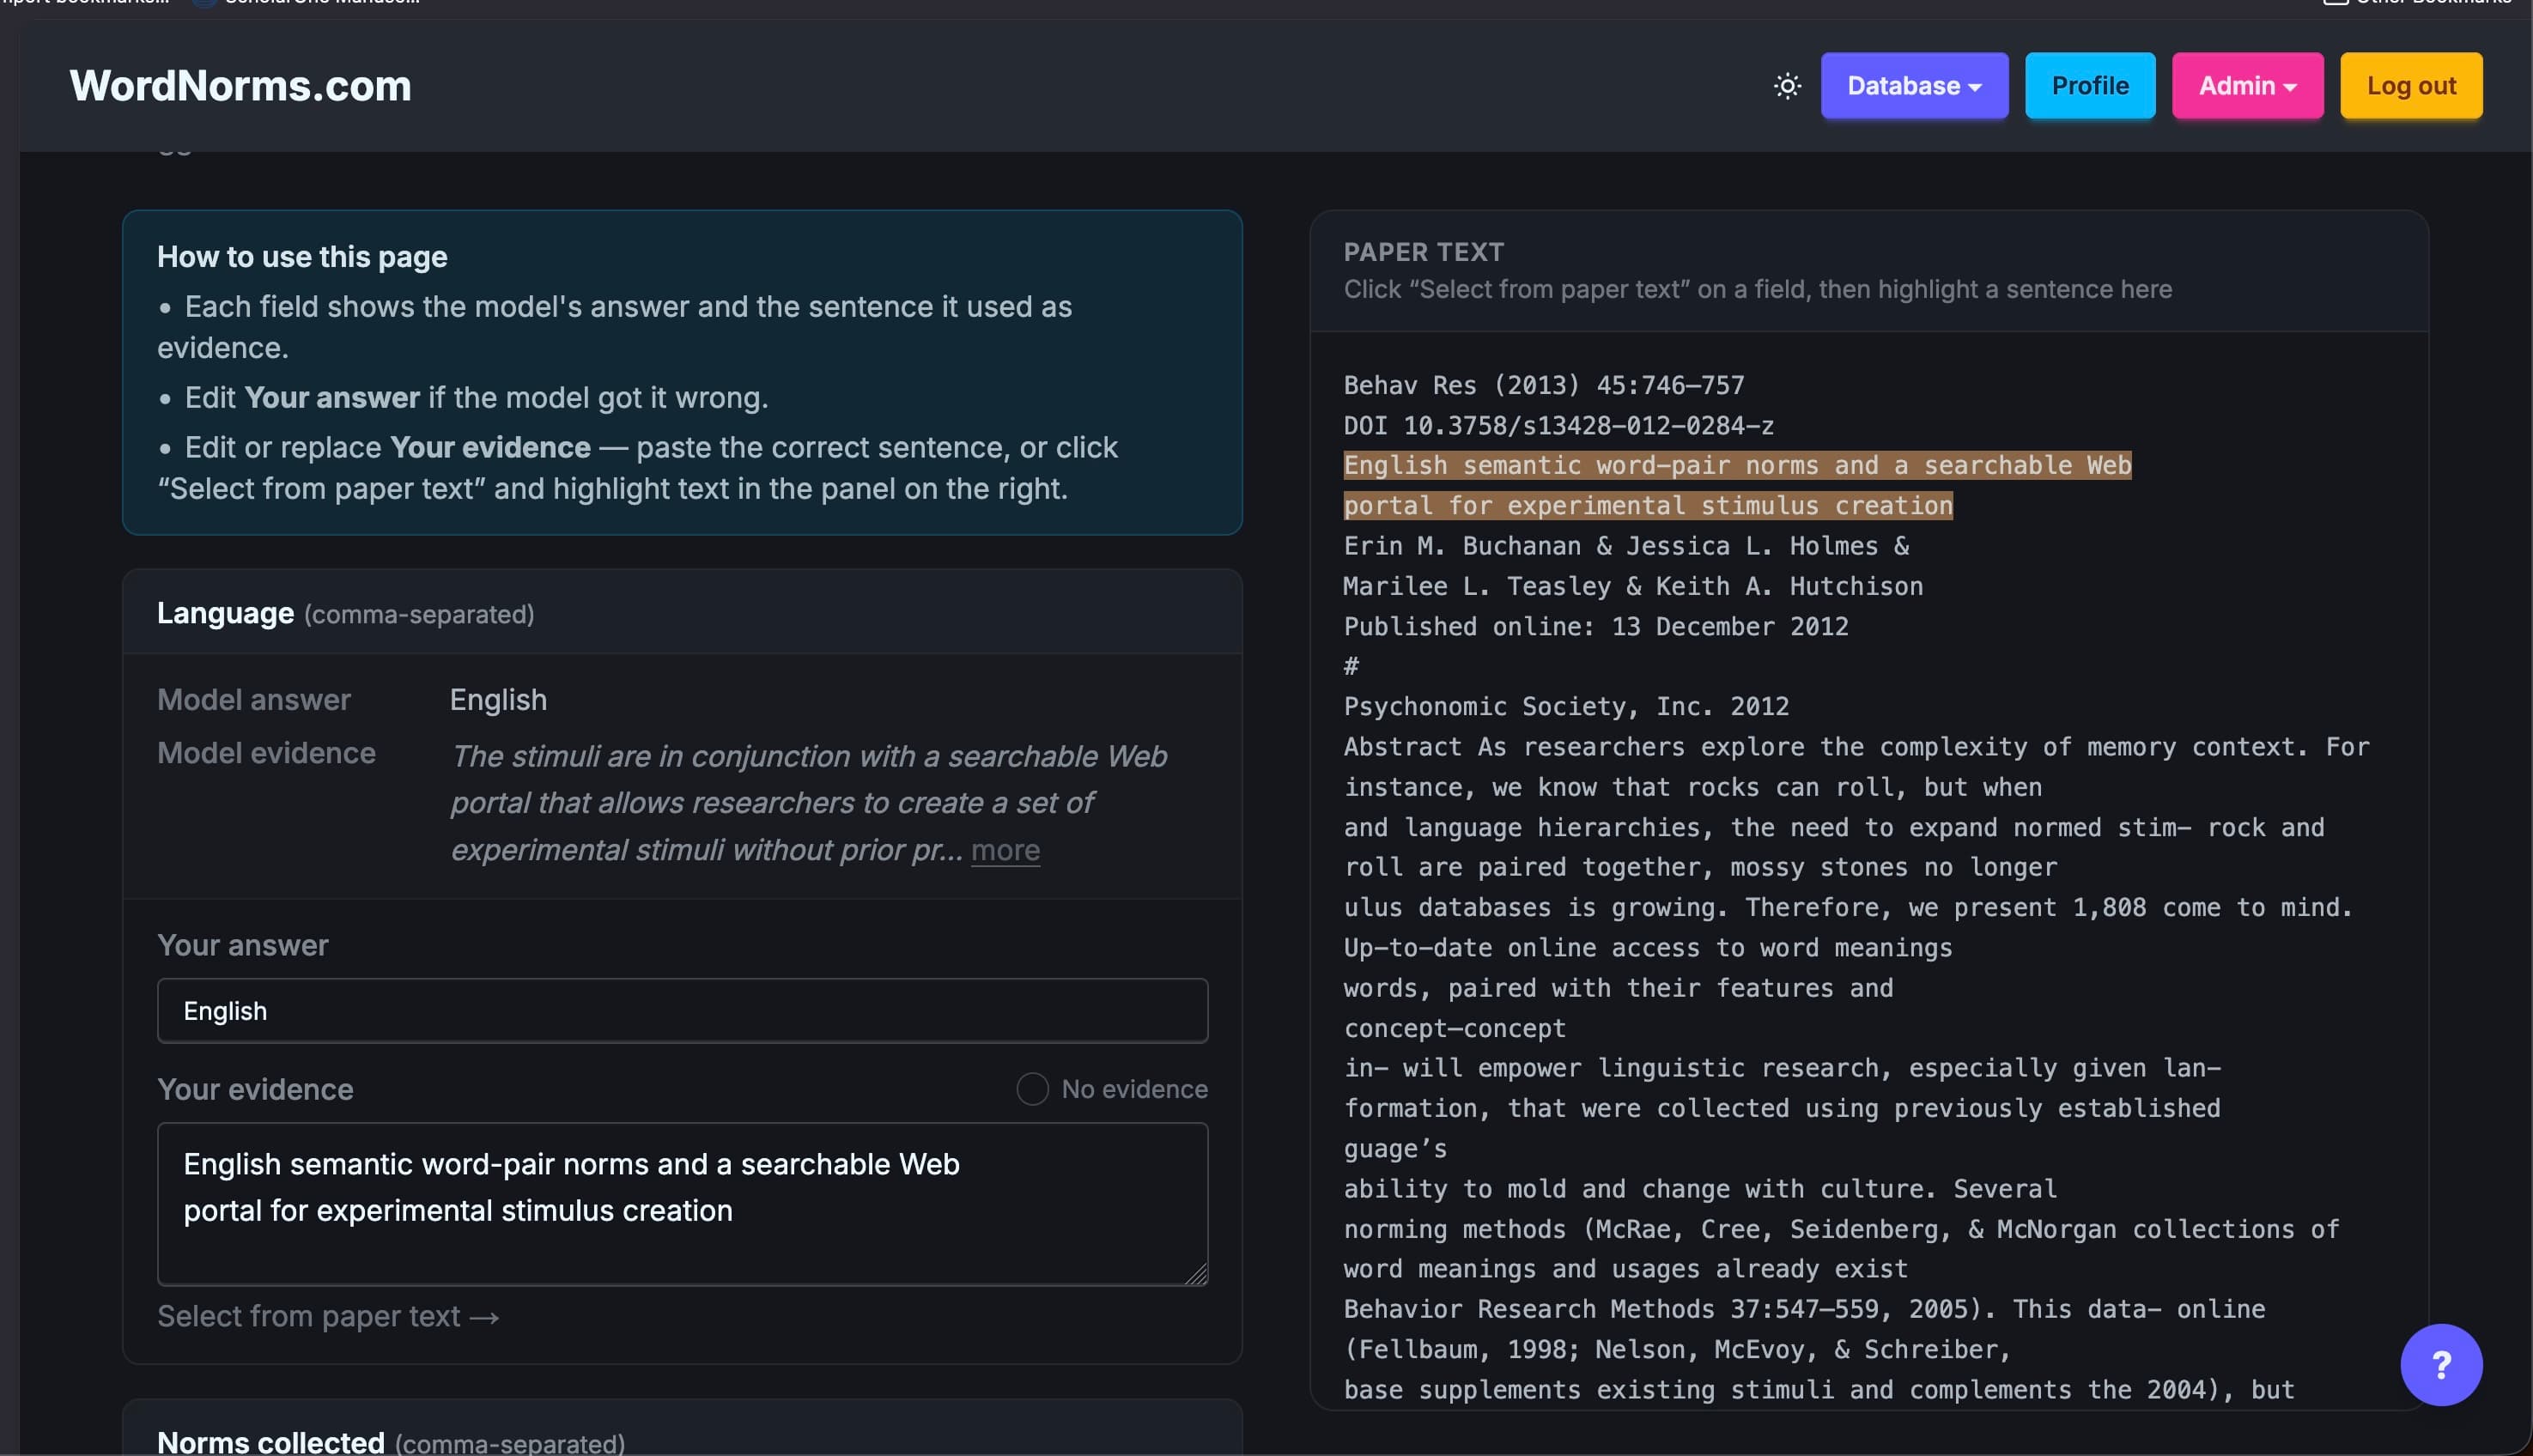Screen dimensions: 2533x1456
Task: Click the concept-concept line in paper text
Action: [1454, 1028]
